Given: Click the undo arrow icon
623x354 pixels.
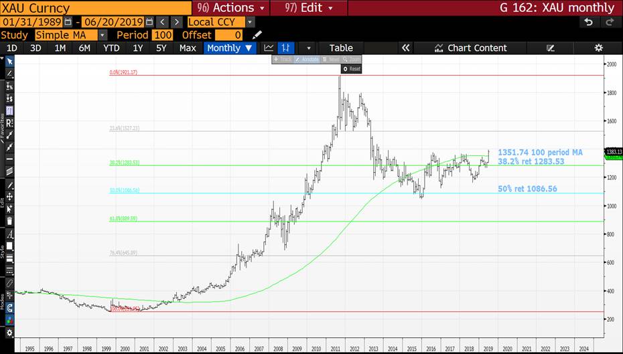Looking at the screenshot, I should click(x=589, y=22).
